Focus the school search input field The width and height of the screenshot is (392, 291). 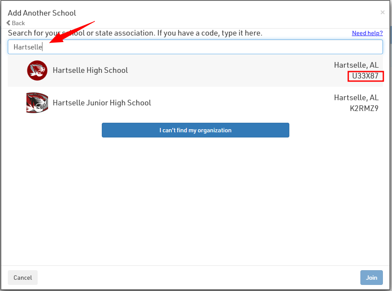coord(195,47)
